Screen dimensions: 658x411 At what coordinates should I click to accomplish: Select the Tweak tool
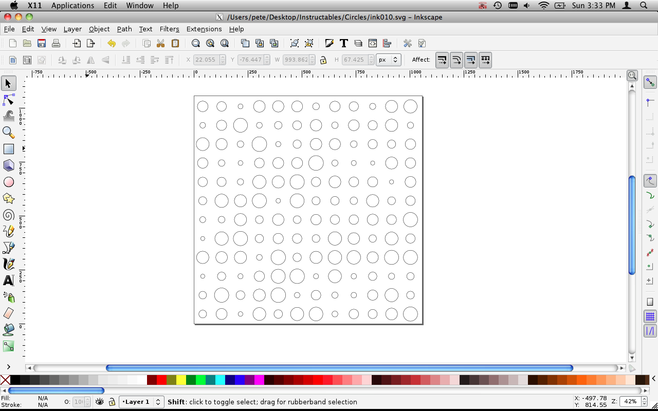[8, 116]
